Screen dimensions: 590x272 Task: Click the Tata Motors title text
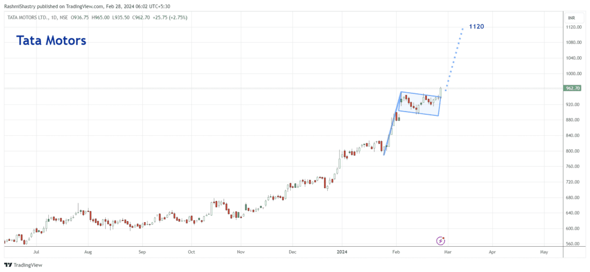(51, 41)
